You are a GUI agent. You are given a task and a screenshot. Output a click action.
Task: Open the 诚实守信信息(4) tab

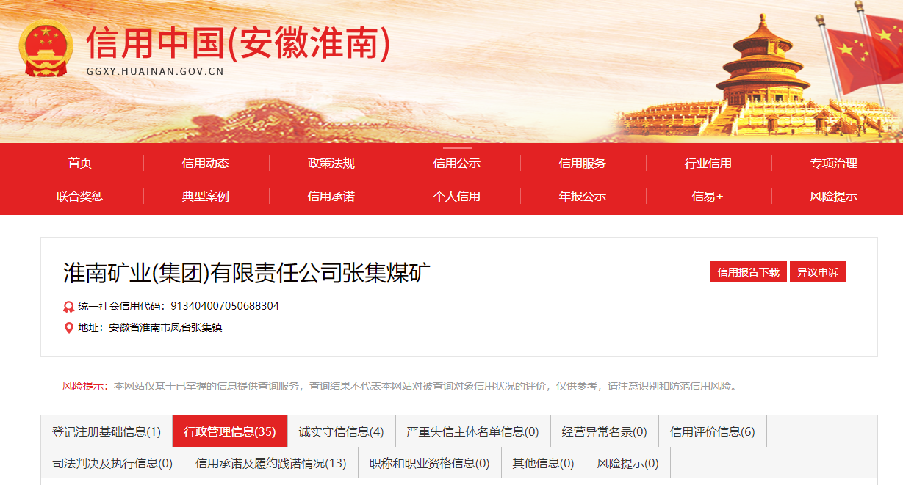coord(342,431)
